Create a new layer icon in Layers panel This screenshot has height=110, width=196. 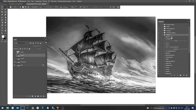41,96
